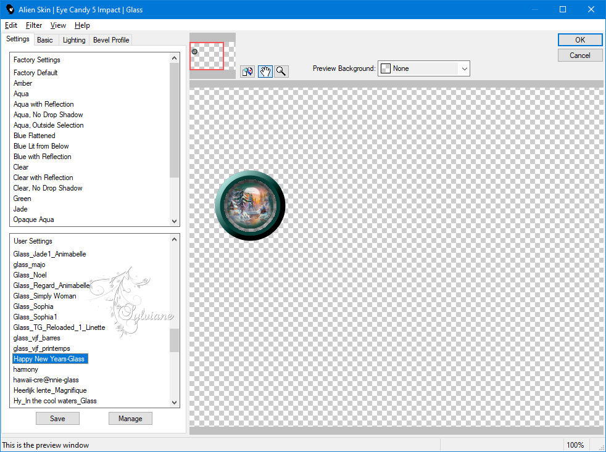Select harmony user setting

pyautogui.click(x=25, y=369)
